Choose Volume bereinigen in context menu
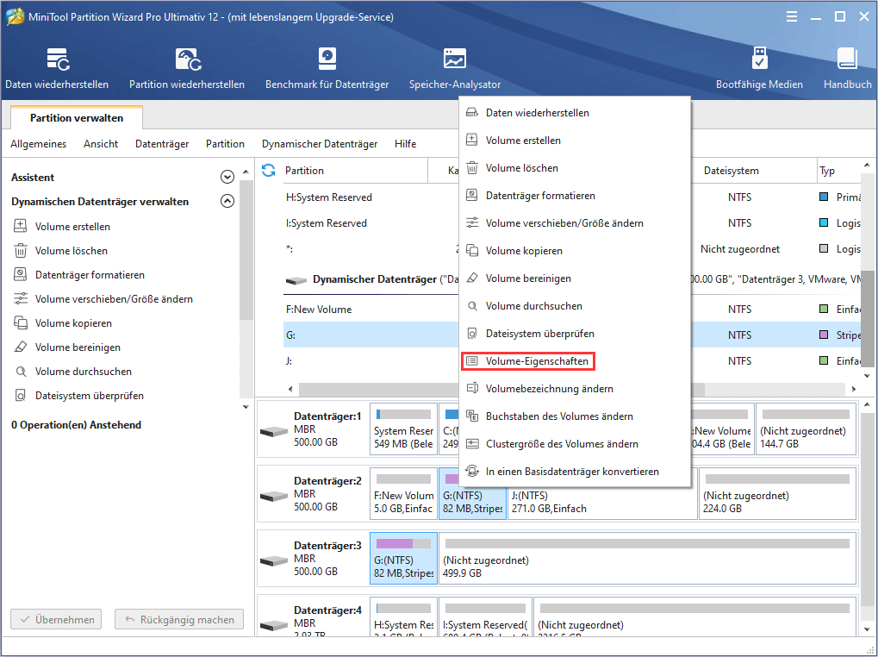Screen dimensions: 878x657 click(x=575, y=278)
